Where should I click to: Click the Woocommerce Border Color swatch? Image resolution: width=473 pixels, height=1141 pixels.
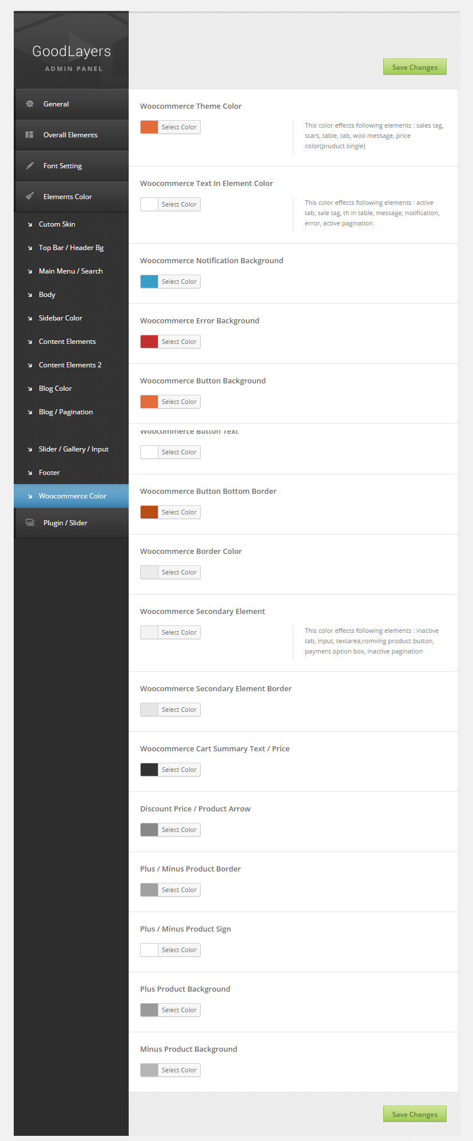[149, 572]
